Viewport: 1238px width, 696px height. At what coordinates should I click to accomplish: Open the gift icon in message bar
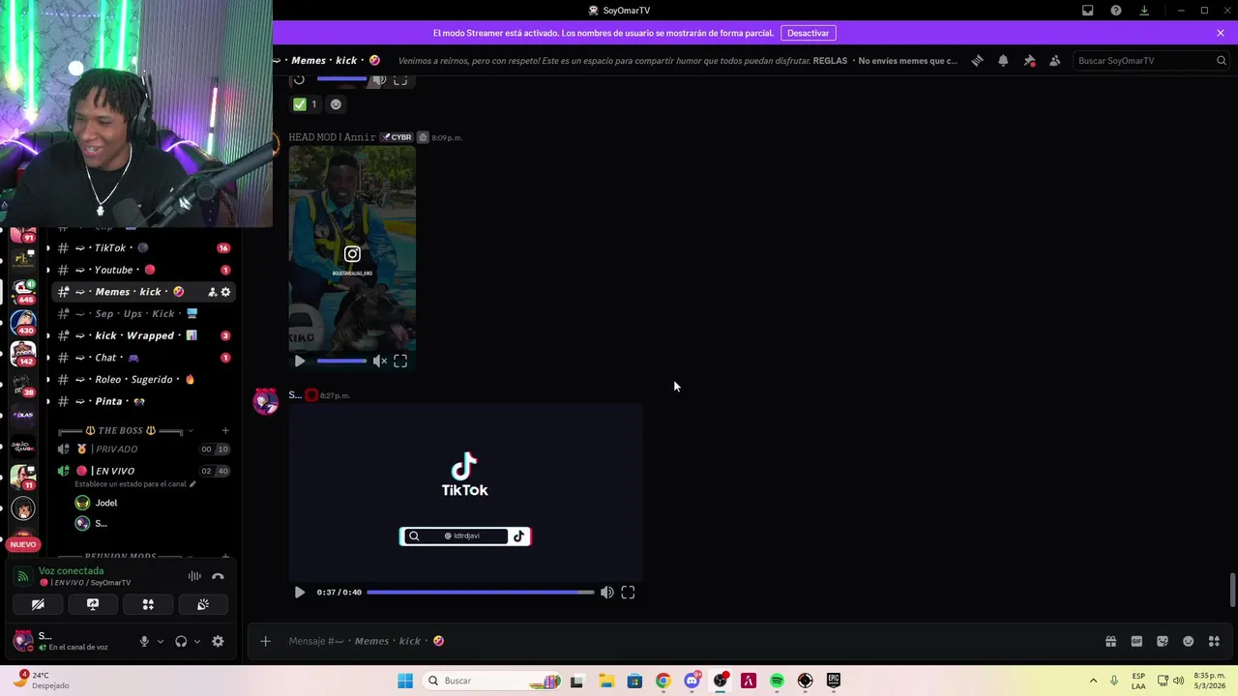coord(1110,641)
